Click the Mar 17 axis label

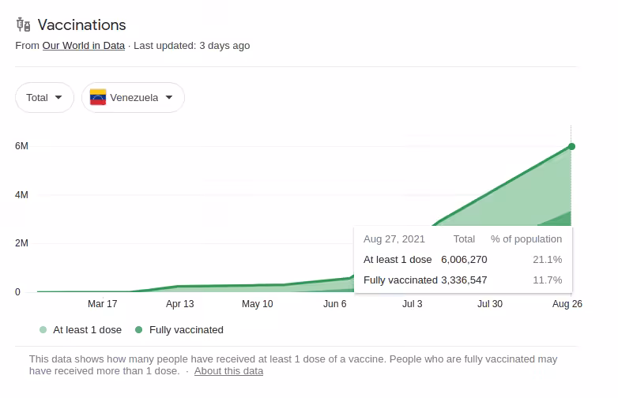click(x=102, y=304)
